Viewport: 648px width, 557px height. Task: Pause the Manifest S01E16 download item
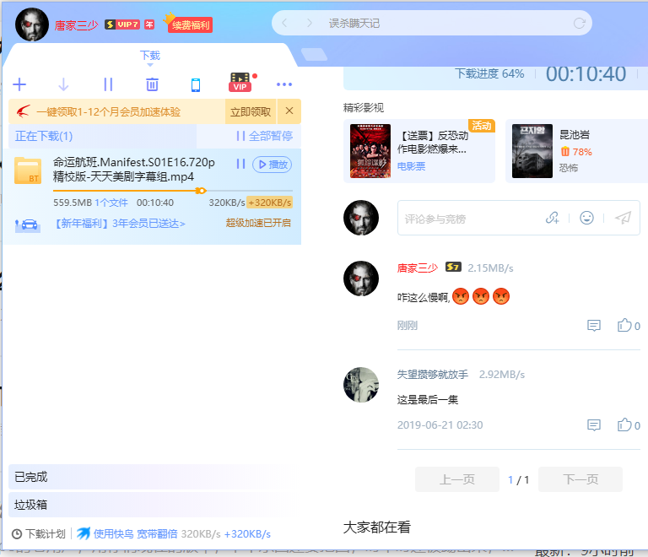click(x=240, y=164)
